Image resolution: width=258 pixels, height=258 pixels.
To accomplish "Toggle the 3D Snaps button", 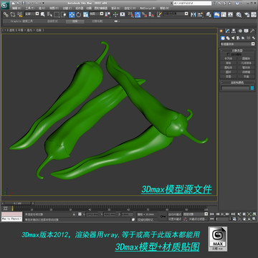I will coord(131,14).
